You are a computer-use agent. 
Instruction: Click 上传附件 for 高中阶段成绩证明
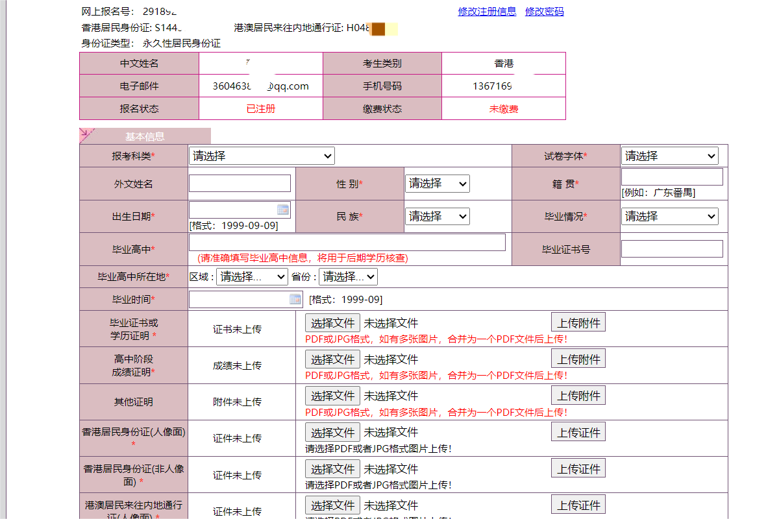point(578,359)
